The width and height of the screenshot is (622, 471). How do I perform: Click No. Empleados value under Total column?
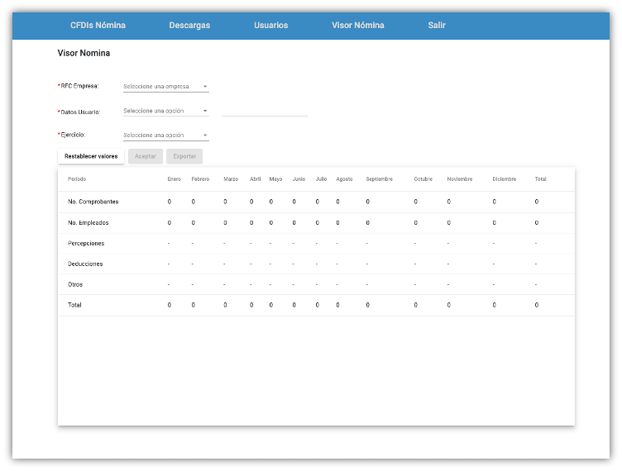[x=536, y=222]
